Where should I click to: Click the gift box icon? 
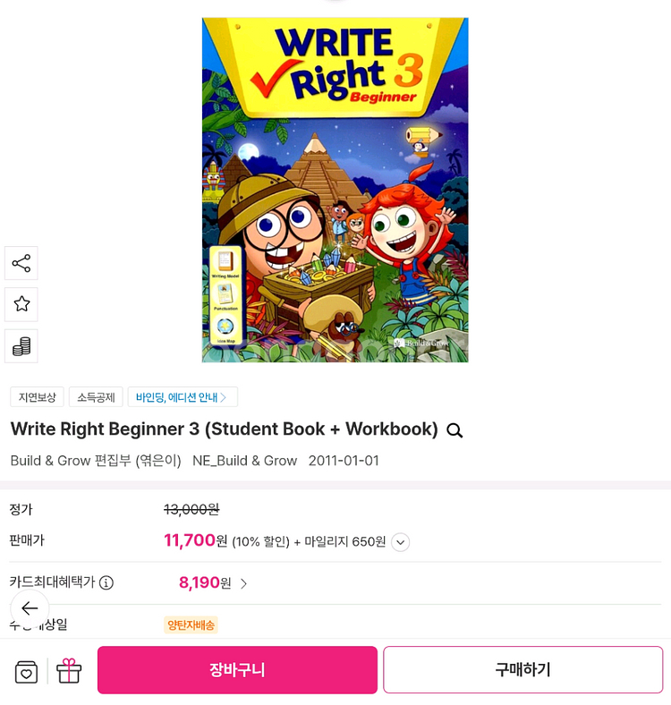[69, 670]
